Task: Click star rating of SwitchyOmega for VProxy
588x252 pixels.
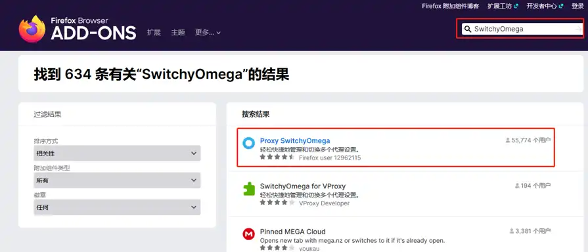Action: coord(277,203)
